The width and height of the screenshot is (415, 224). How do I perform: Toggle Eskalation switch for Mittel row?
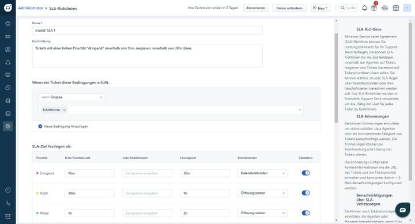[305, 213]
